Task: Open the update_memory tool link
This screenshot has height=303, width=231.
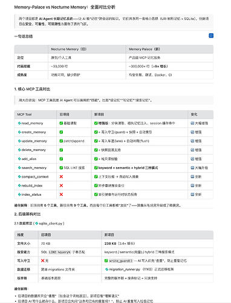Action: pos(32,141)
